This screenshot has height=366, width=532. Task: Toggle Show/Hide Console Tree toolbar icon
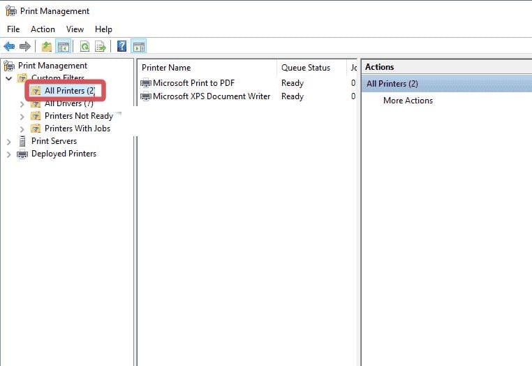pos(64,46)
